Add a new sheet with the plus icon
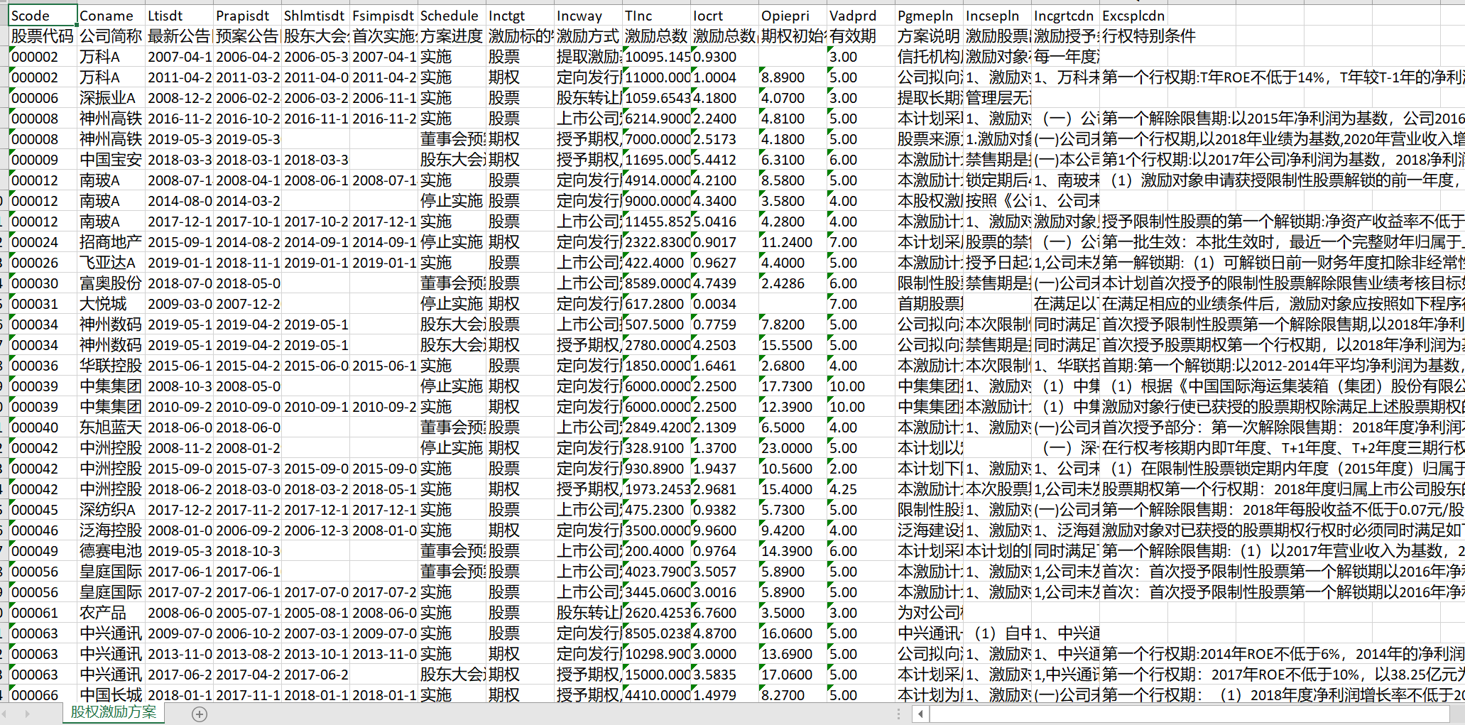Viewport: 1465px width, 725px height. (200, 714)
